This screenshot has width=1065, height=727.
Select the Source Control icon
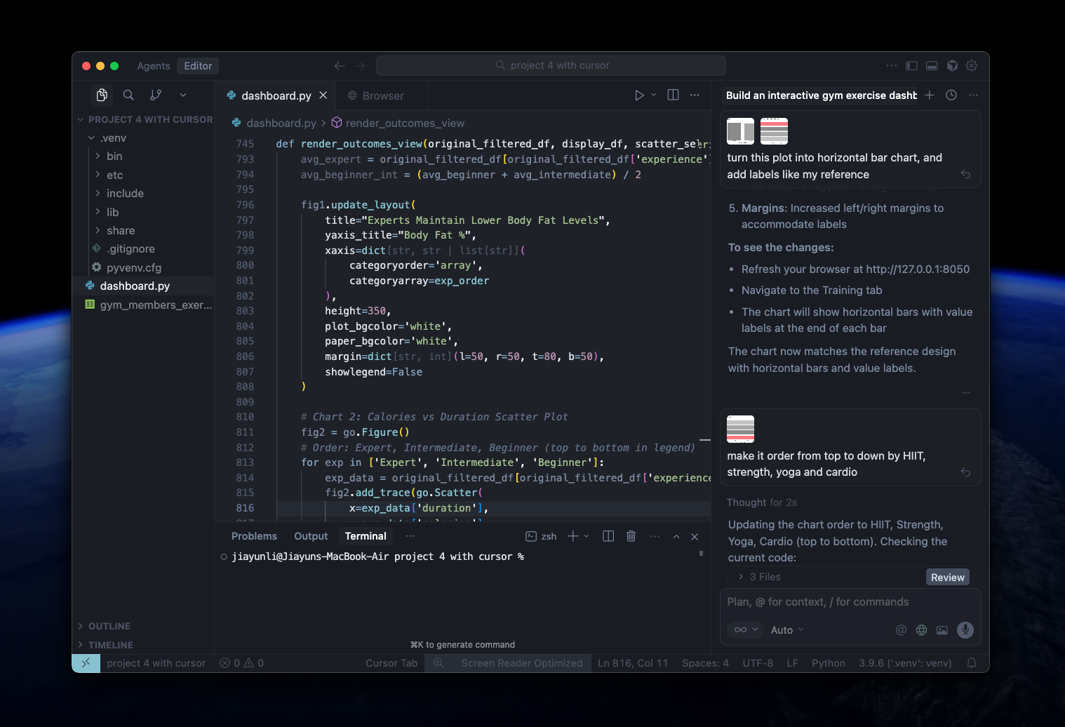[x=155, y=95]
